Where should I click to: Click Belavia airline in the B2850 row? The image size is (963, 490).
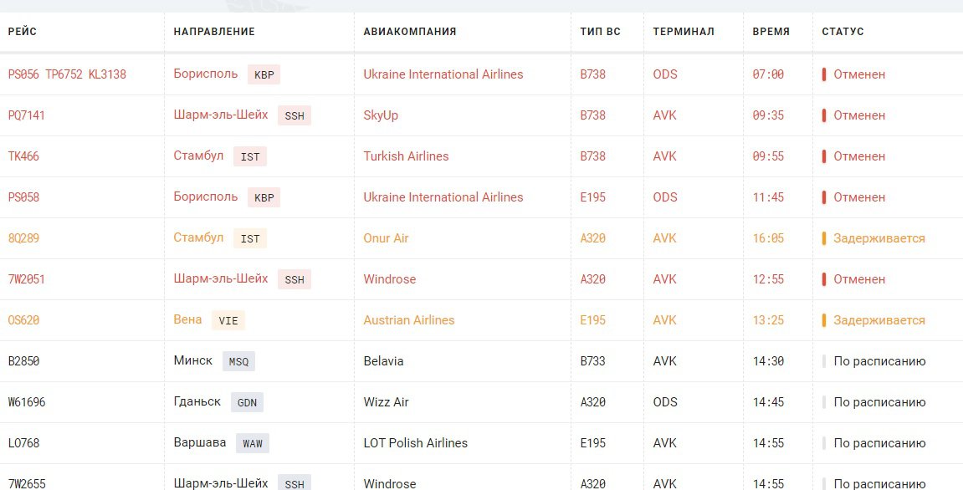coord(383,361)
